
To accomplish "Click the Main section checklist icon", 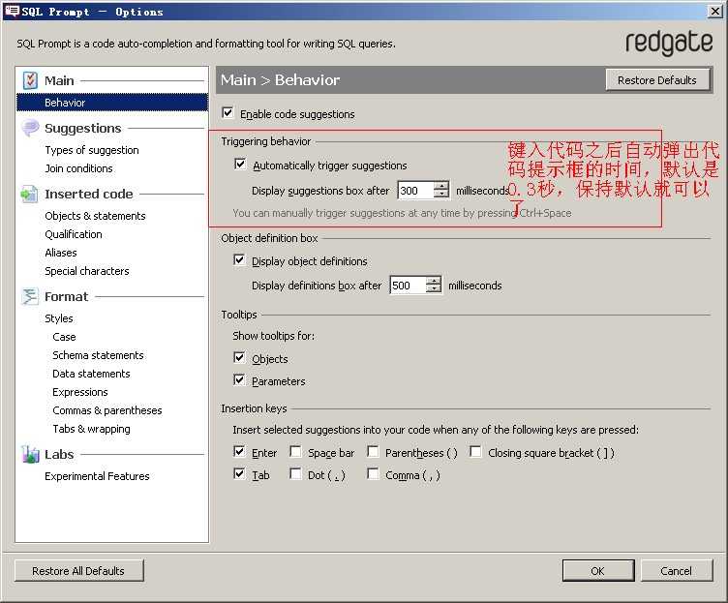I will 30,80.
